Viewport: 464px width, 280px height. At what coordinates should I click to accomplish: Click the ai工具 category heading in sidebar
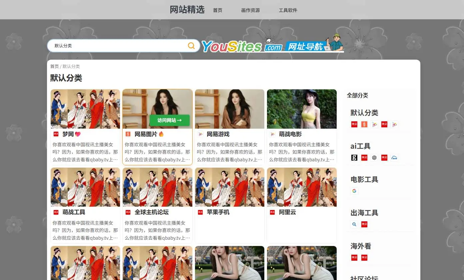(x=360, y=146)
